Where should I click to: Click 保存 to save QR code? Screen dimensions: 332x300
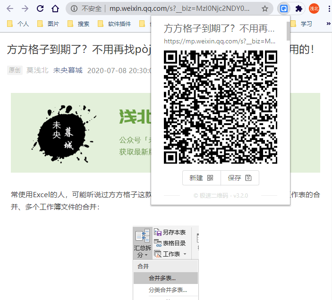pos(240,178)
